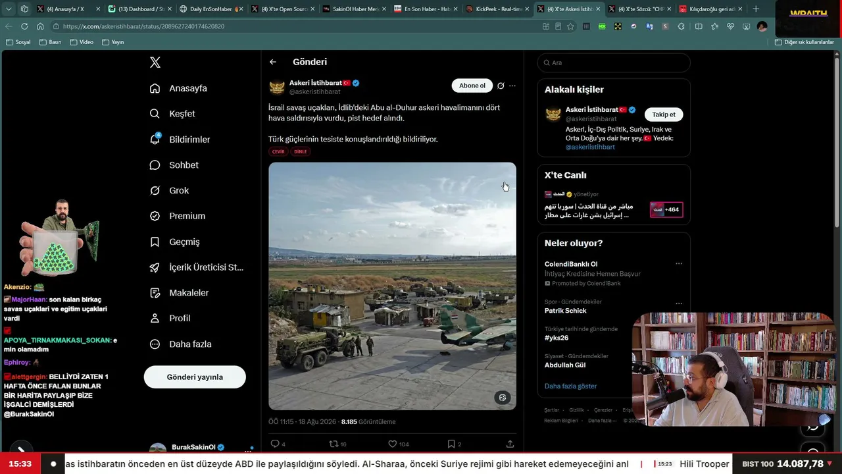The height and width of the screenshot is (474, 842).
Task: Switch to the Kılıçdaroğlu geri browser tab
Action: tap(711, 9)
